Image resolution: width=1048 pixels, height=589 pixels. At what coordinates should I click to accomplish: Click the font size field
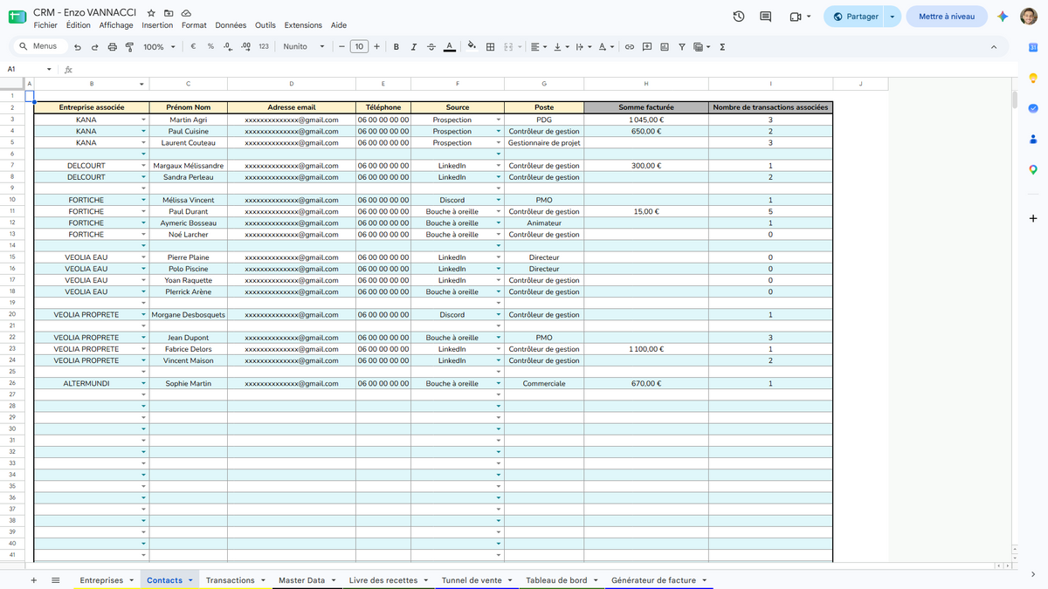click(359, 47)
